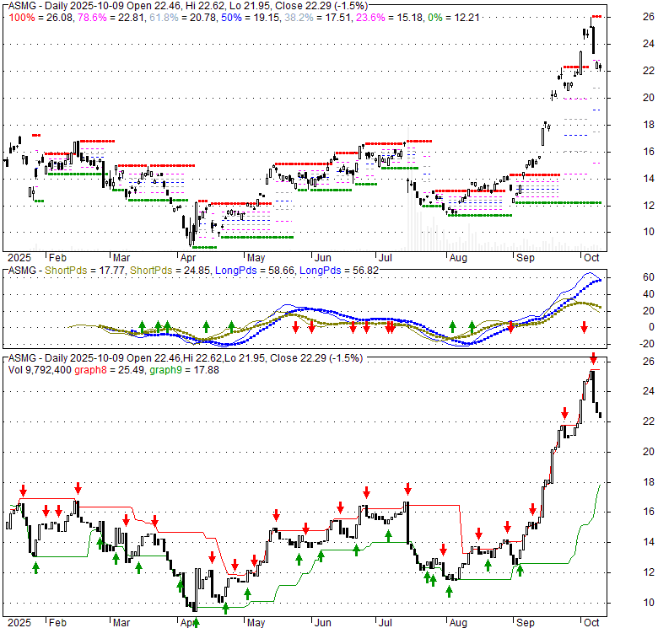The width and height of the screenshot is (658, 628).
Task: Click the October red arrow in oscillator panel
Action: (584, 327)
